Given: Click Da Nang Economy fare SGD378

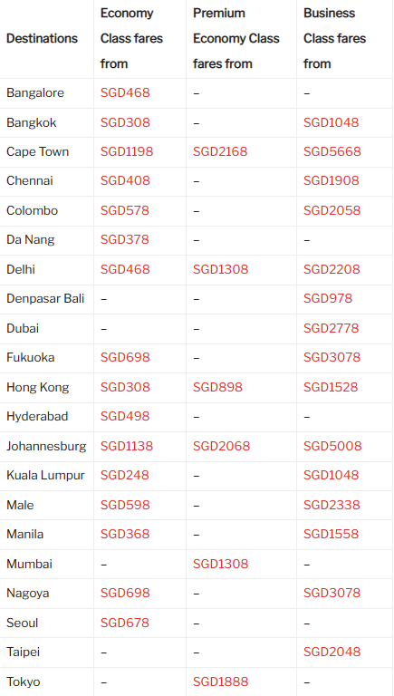Looking at the screenshot, I should pyautogui.click(x=125, y=239).
